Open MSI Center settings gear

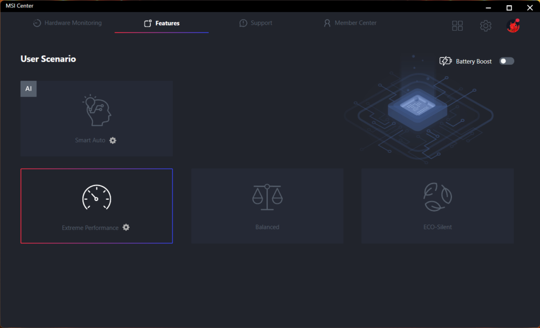486,26
